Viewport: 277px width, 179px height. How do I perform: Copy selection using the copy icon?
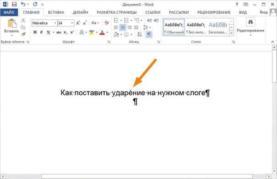tap(23, 27)
